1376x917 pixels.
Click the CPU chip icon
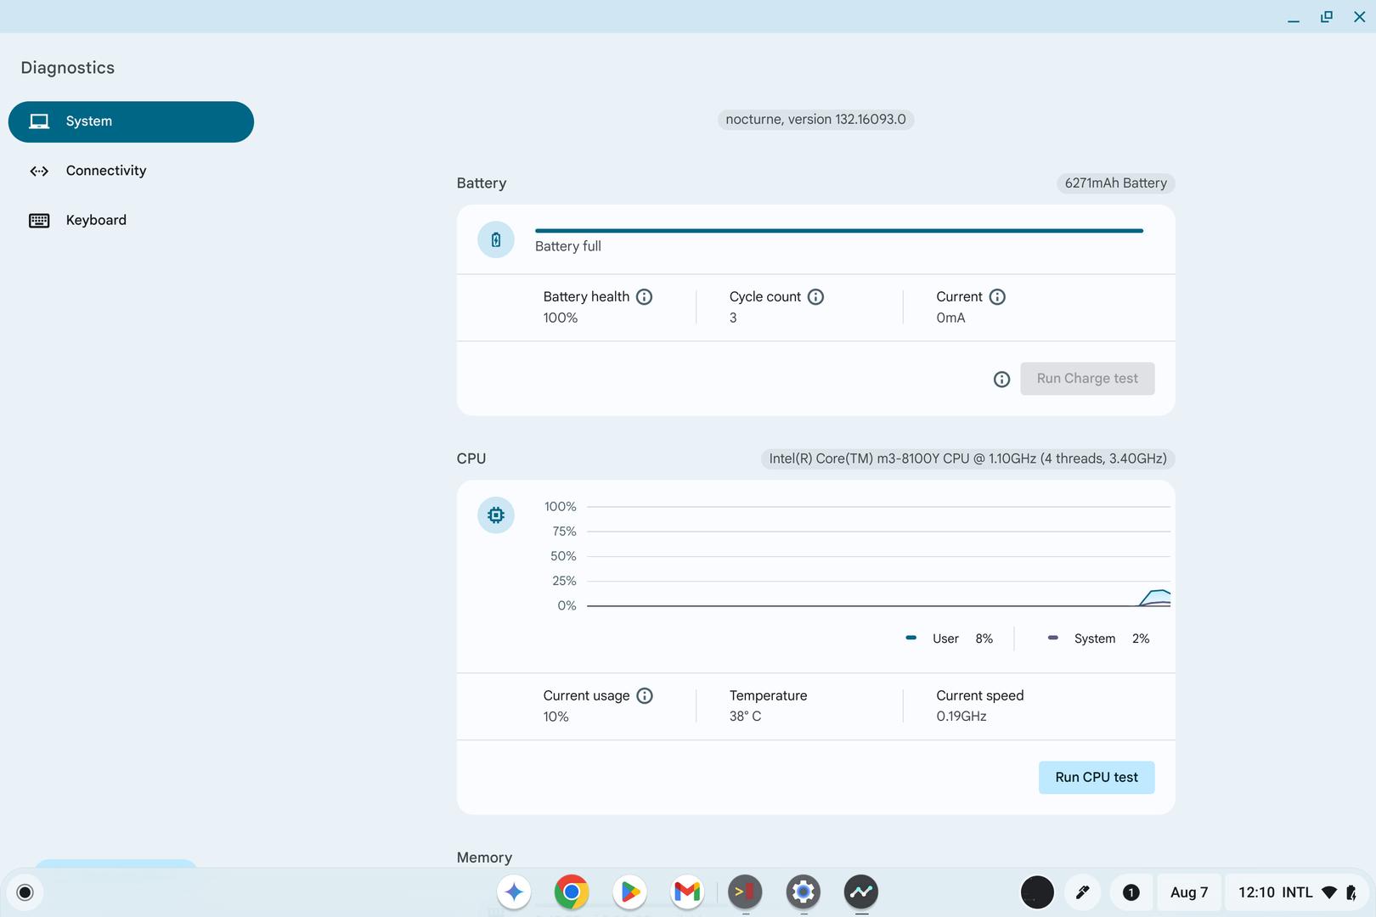(x=496, y=515)
